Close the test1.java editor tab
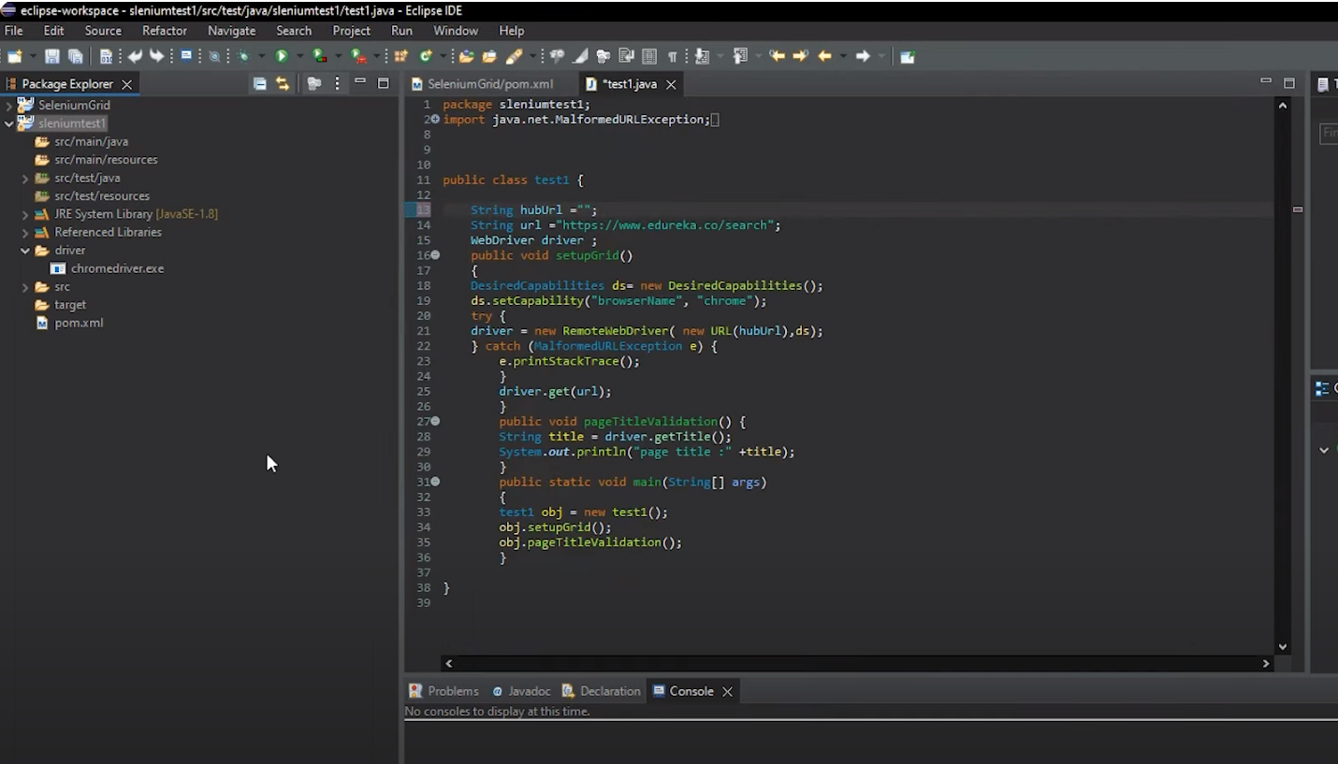Viewport: 1338px width, 764px height. click(670, 84)
